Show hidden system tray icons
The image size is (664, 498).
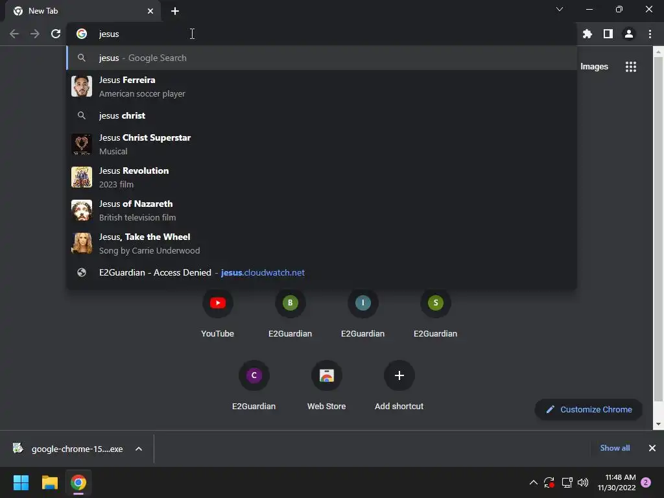click(534, 482)
